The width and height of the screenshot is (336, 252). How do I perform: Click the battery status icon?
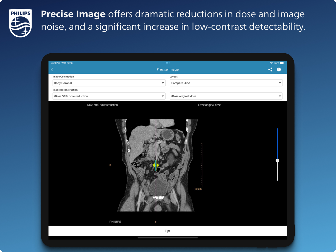pyautogui.click(x=282, y=63)
